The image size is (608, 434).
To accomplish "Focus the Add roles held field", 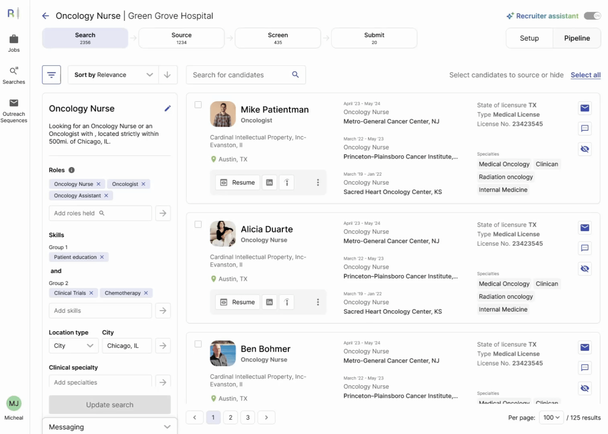I will [100, 213].
